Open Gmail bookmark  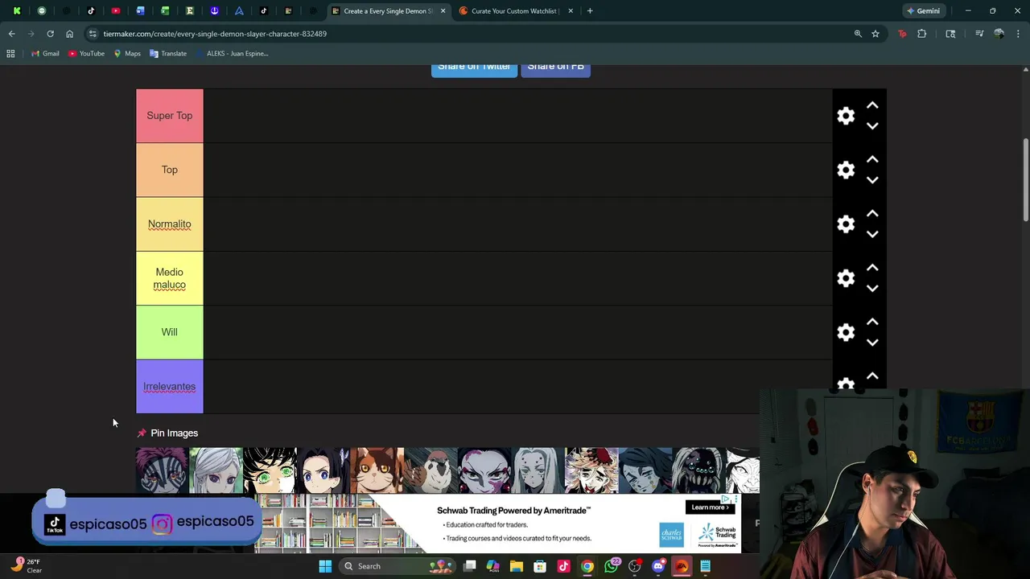(x=45, y=54)
